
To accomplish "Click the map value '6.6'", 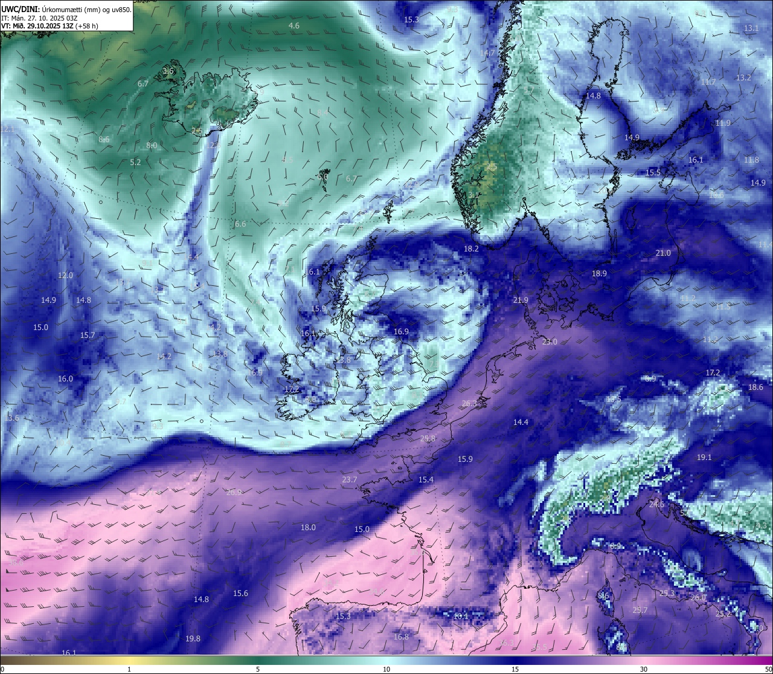I will (x=240, y=224).
